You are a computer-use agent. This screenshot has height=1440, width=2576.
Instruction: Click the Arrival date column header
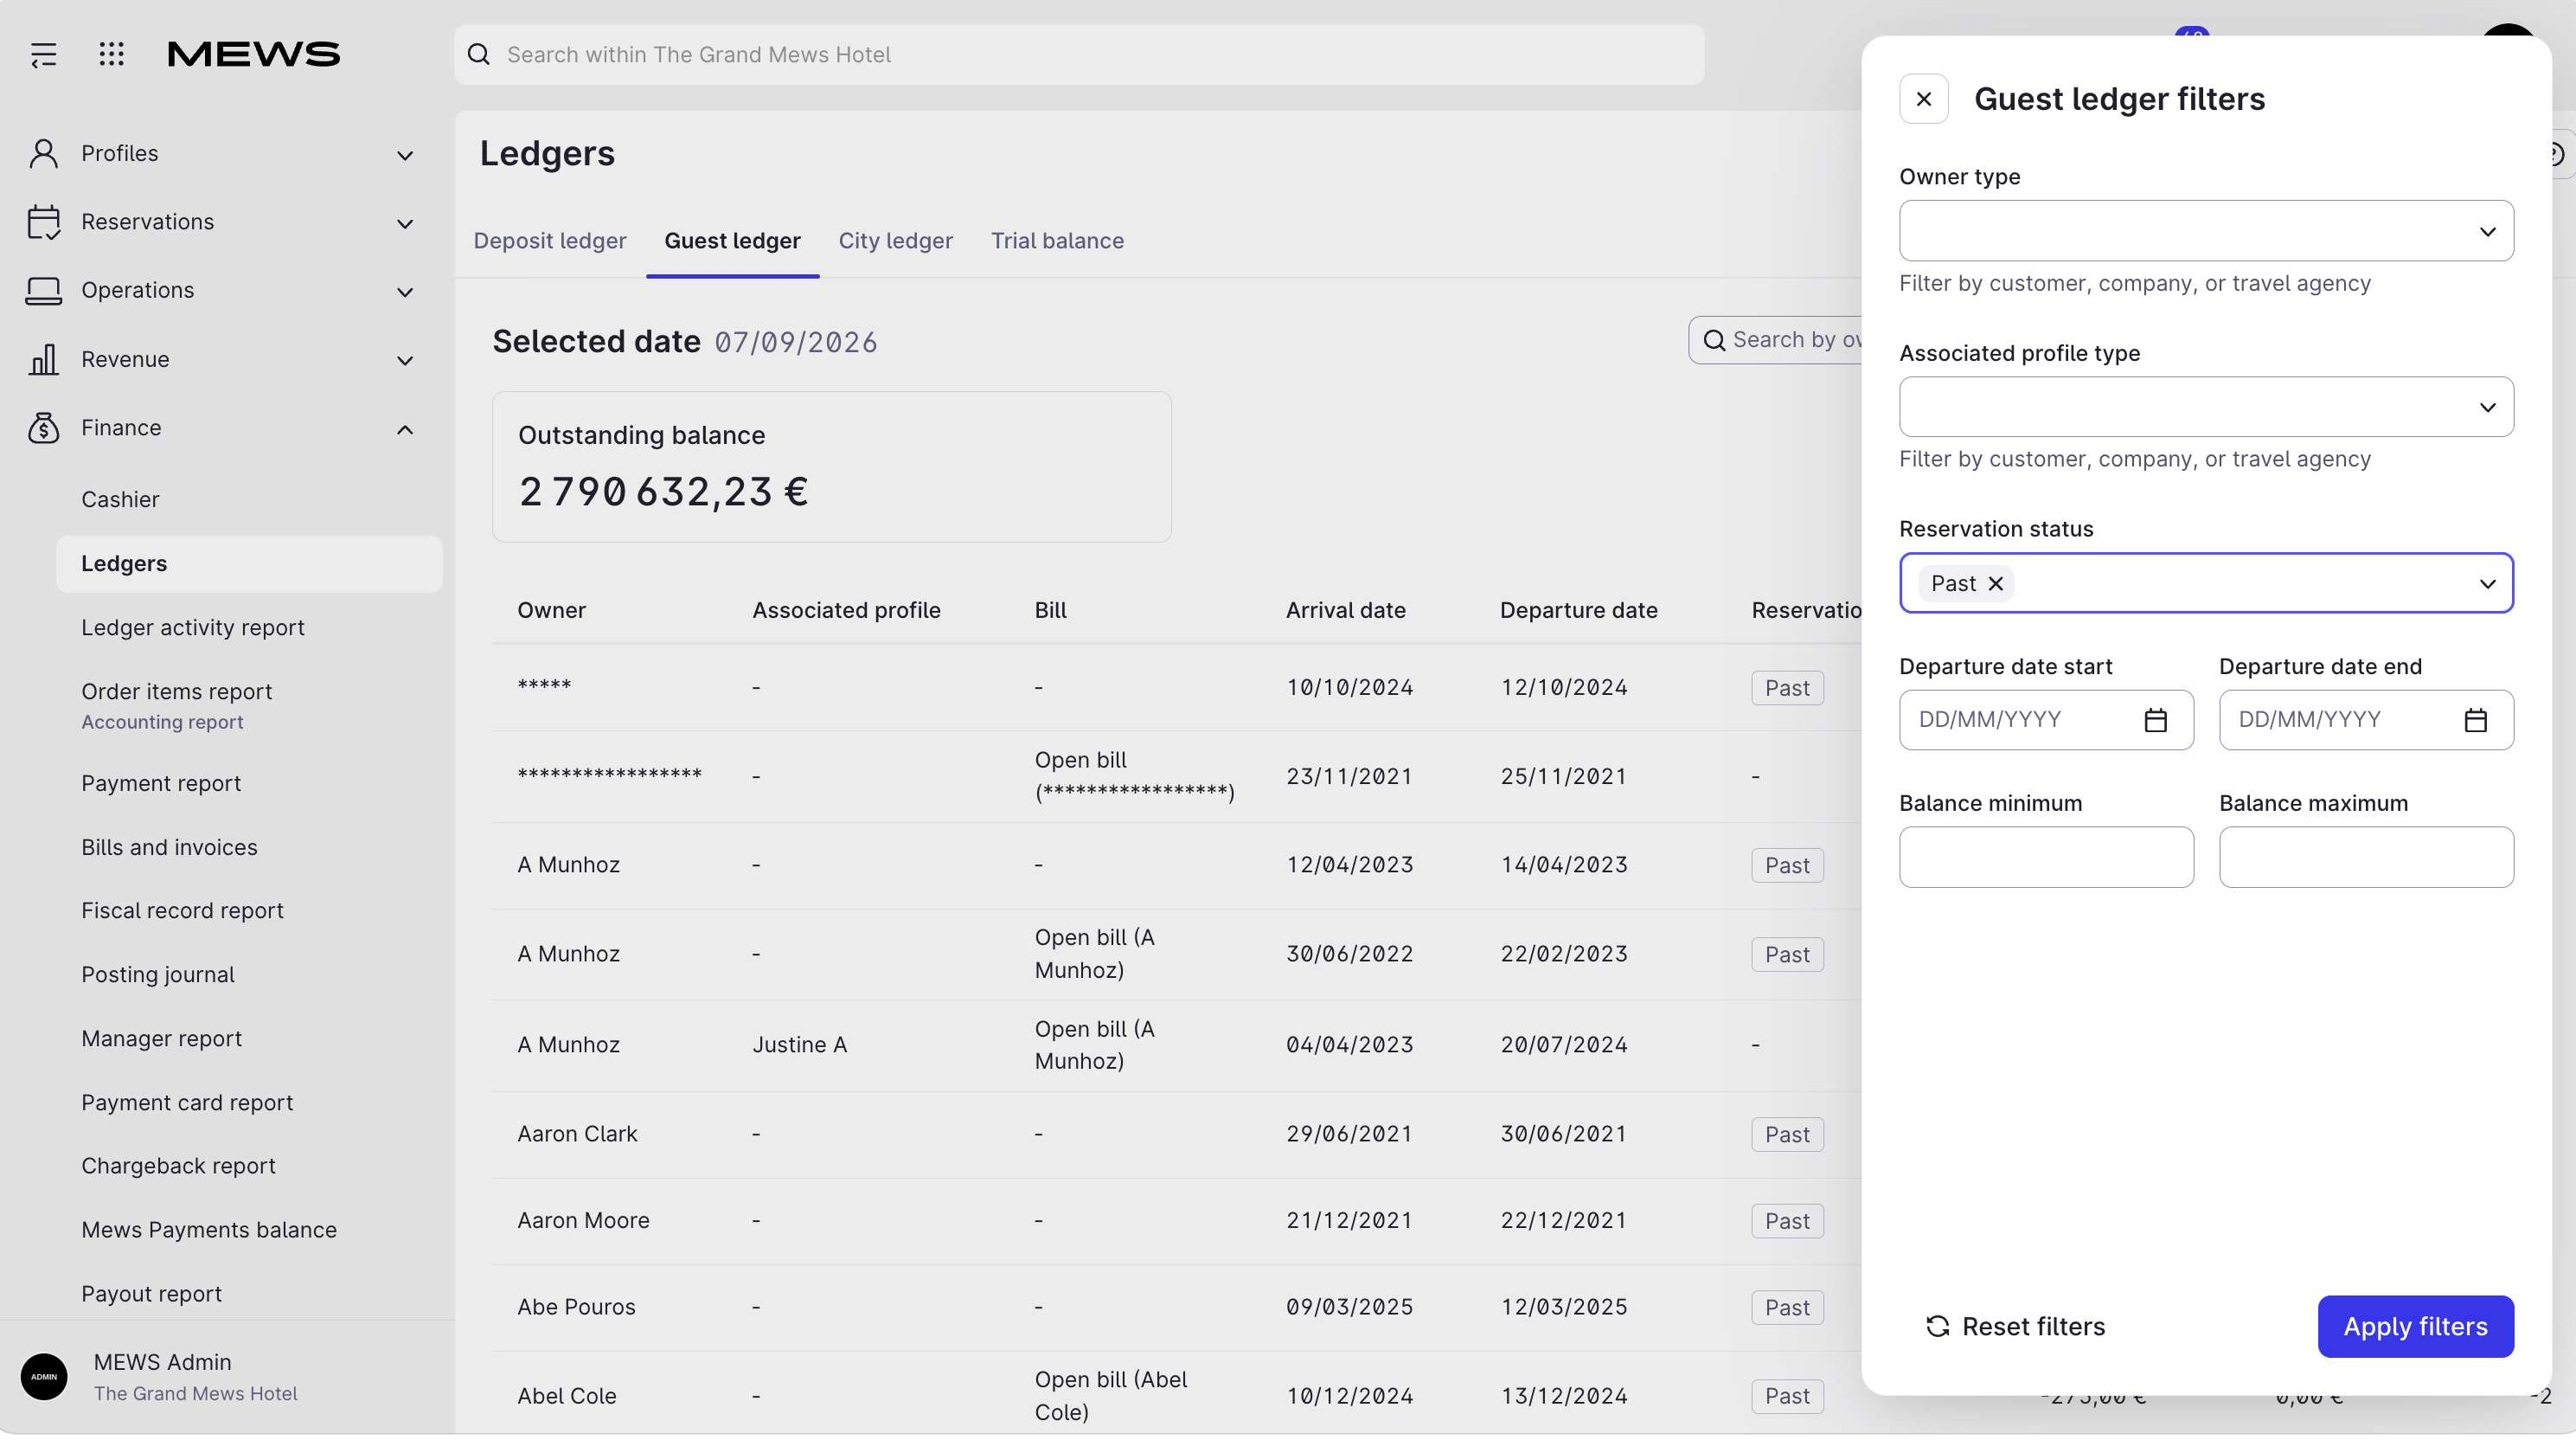(1345, 610)
